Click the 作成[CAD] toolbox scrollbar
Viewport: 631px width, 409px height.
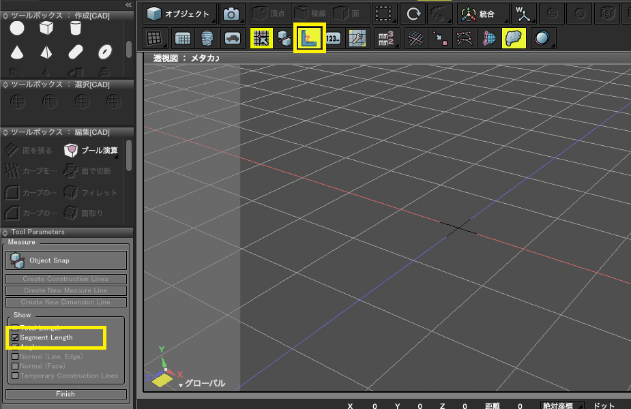click(129, 49)
